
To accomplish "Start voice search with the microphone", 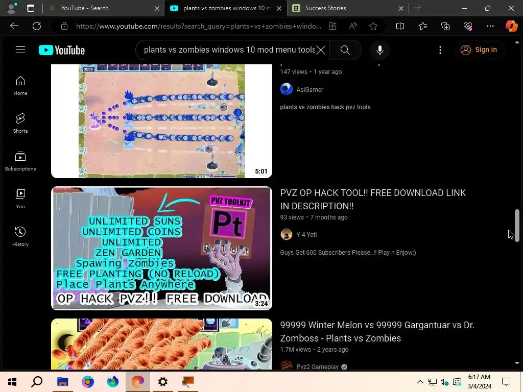I will point(379,50).
